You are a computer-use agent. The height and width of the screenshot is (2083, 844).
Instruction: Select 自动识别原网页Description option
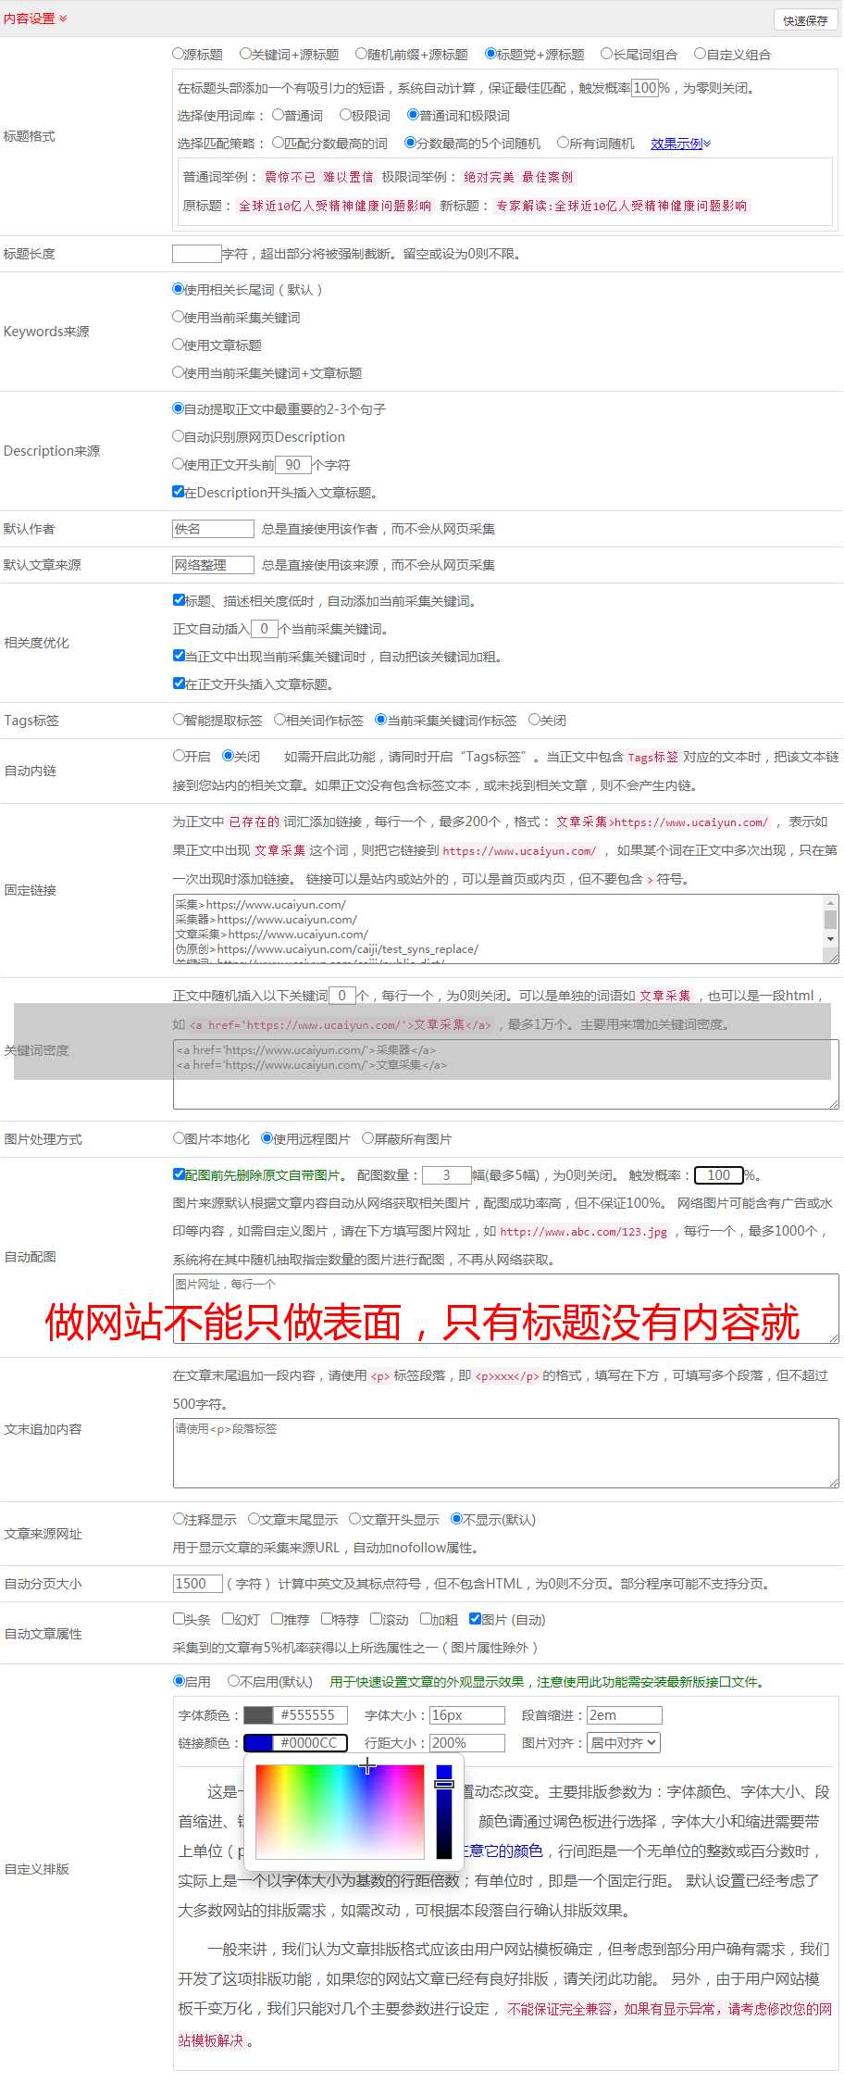(179, 436)
